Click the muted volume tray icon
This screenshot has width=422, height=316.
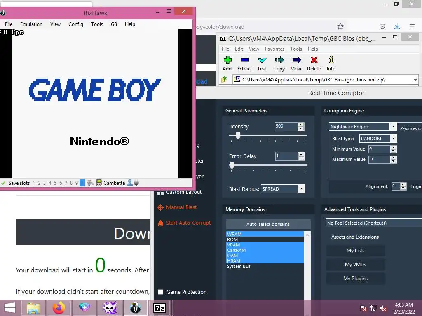click(383, 308)
